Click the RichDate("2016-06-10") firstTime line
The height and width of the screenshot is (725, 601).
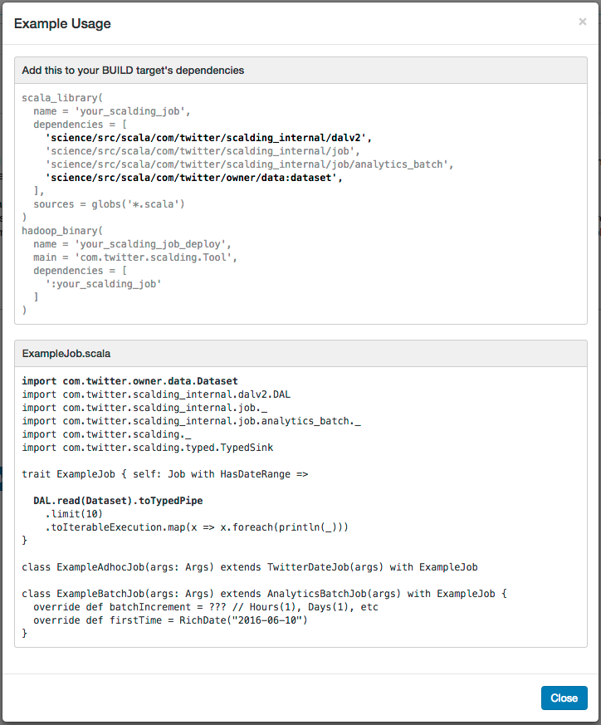(x=171, y=620)
